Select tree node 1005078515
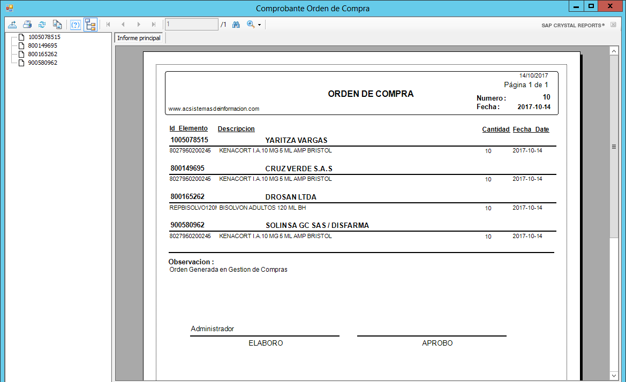 [44, 37]
